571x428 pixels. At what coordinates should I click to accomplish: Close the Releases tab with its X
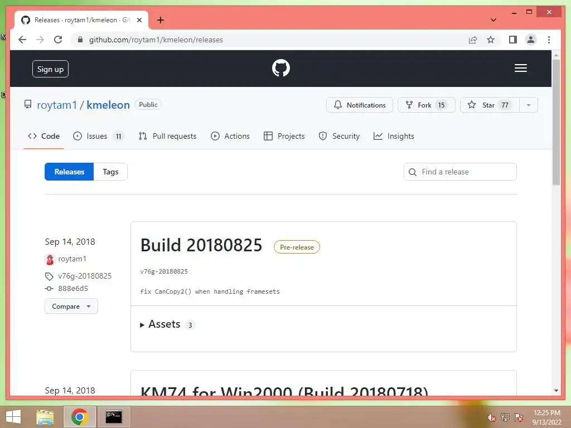139,20
